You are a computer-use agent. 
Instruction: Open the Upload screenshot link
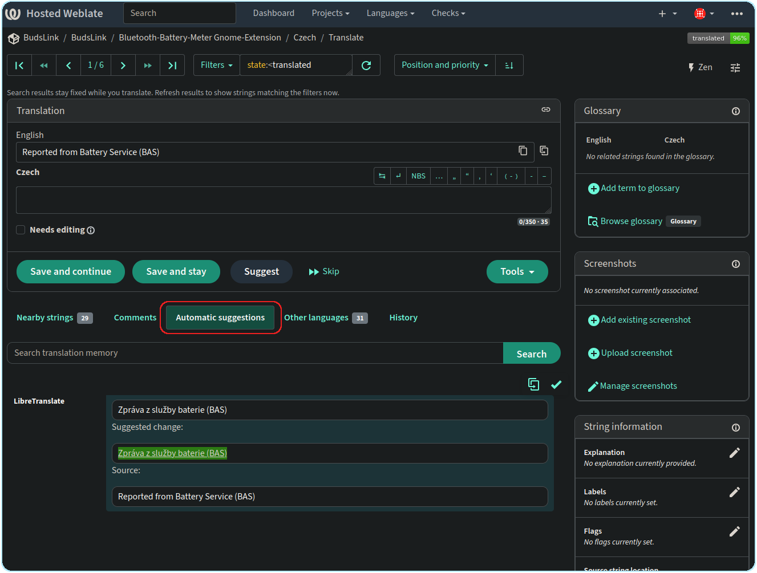tap(630, 353)
